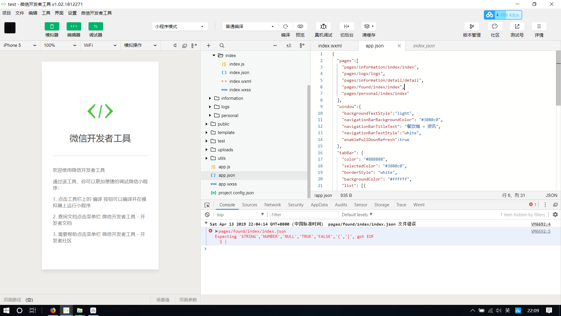Viewport: 561px width, 316px height.
Task: Open Default levels dropdown
Action: pos(357,215)
